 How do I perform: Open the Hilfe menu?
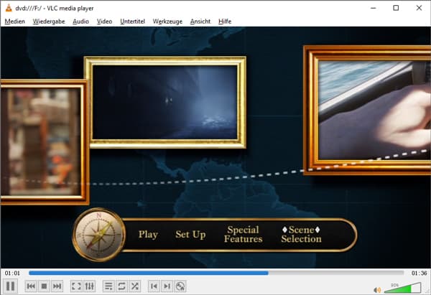[x=225, y=22]
